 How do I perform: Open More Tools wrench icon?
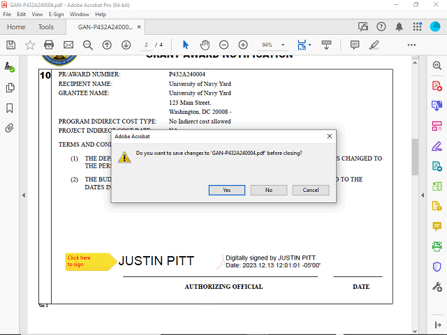(x=437, y=287)
